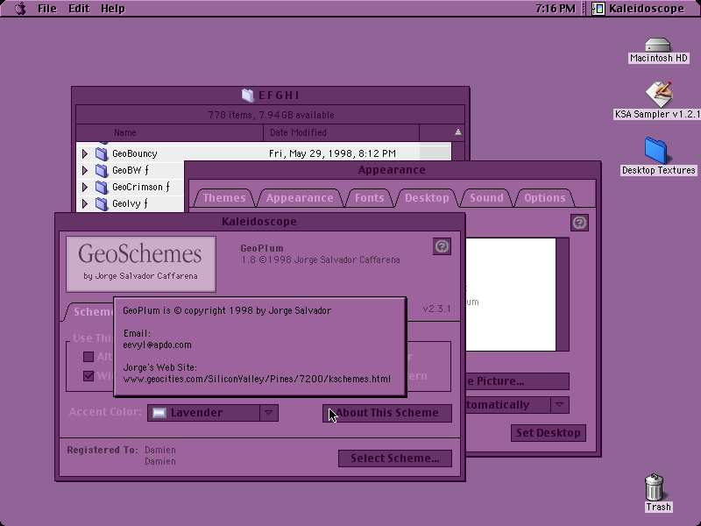Switch to the Scheme tab in Kaleidoscope

[89, 312]
